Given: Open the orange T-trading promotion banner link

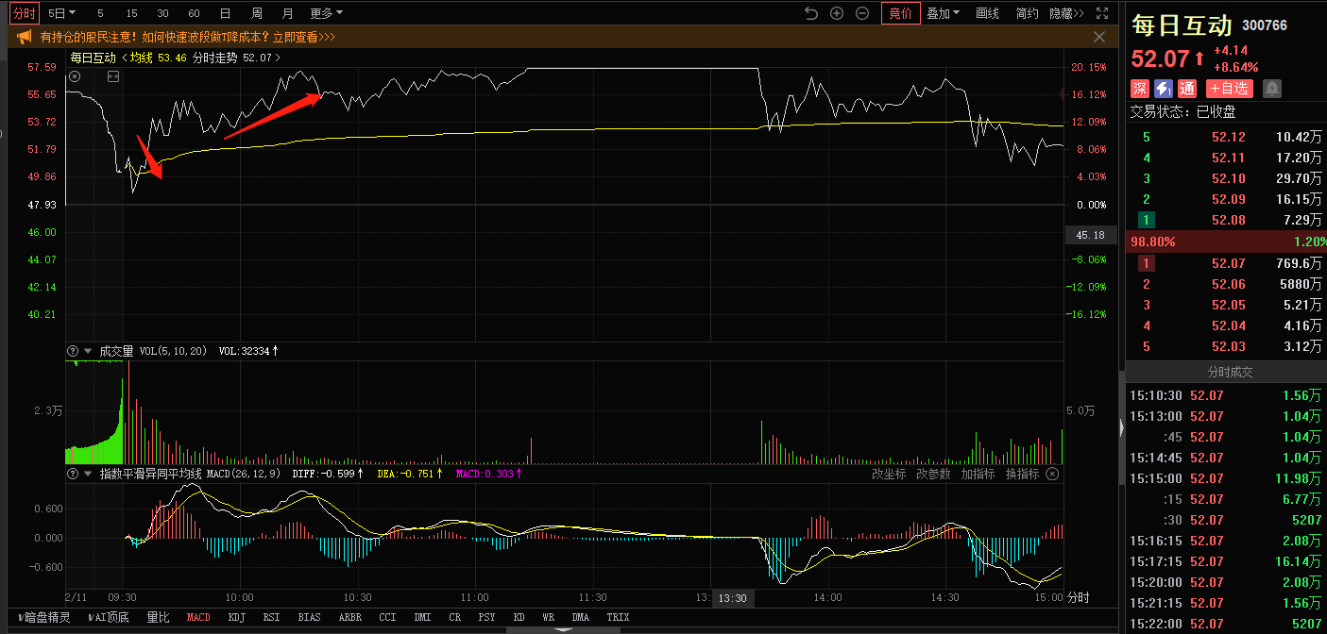Looking at the screenshot, I should click(x=188, y=37).
